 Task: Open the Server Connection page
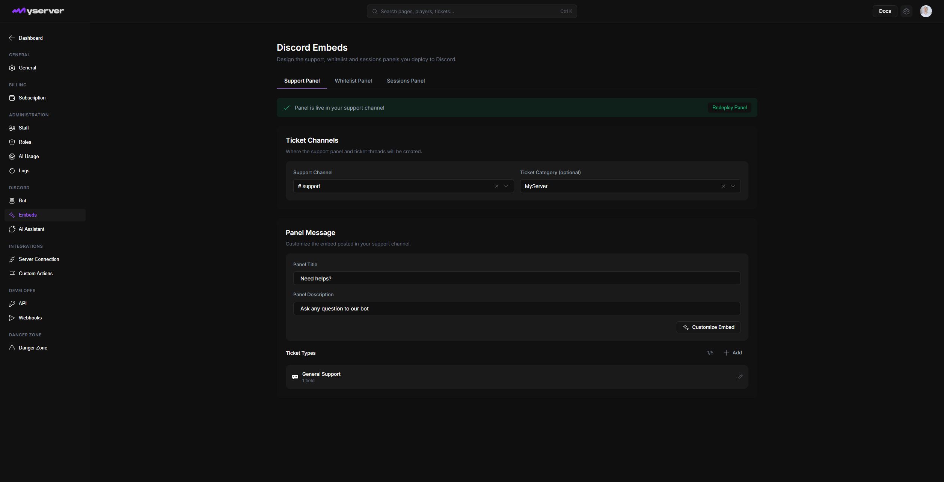[45, 259]
